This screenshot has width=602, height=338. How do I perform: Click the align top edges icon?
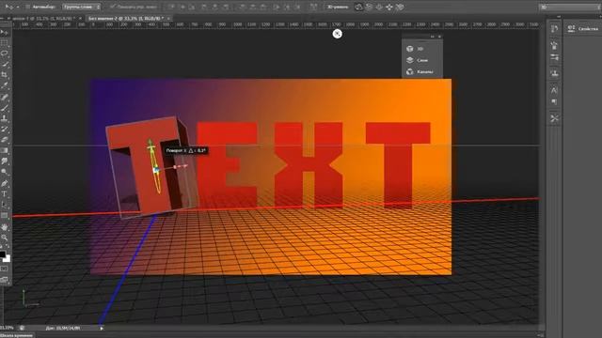[x=171, y=7]
